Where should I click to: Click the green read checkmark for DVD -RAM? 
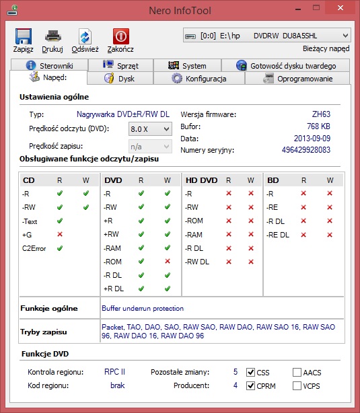point(141,248)
